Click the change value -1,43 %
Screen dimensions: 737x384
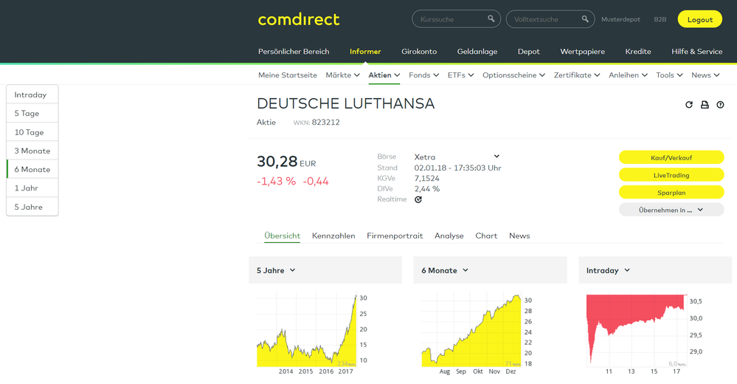276,181
